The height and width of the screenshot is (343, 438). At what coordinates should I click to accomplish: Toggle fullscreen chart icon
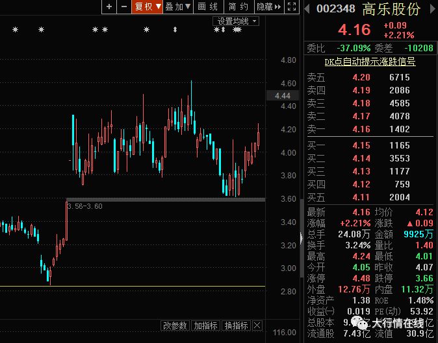click(x=292, y=6)
